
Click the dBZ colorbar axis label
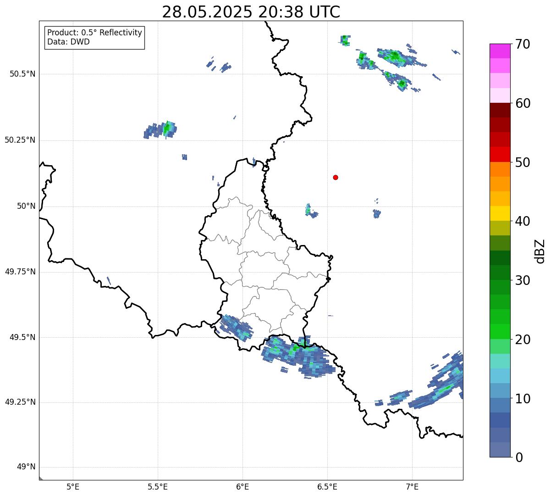(x=540, y=251)
